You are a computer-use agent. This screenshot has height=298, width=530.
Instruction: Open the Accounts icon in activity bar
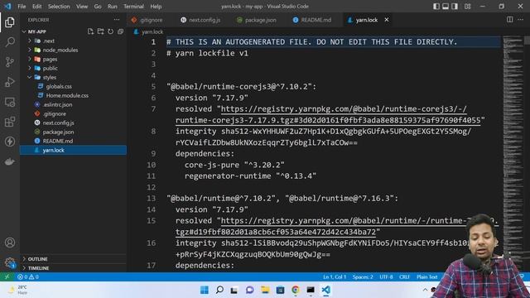coord(10,243)
